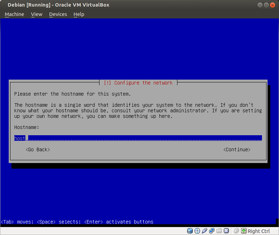Maximize the VirtualBox window
Viewport: 279px width, 235px height.
tap(266, 5)
